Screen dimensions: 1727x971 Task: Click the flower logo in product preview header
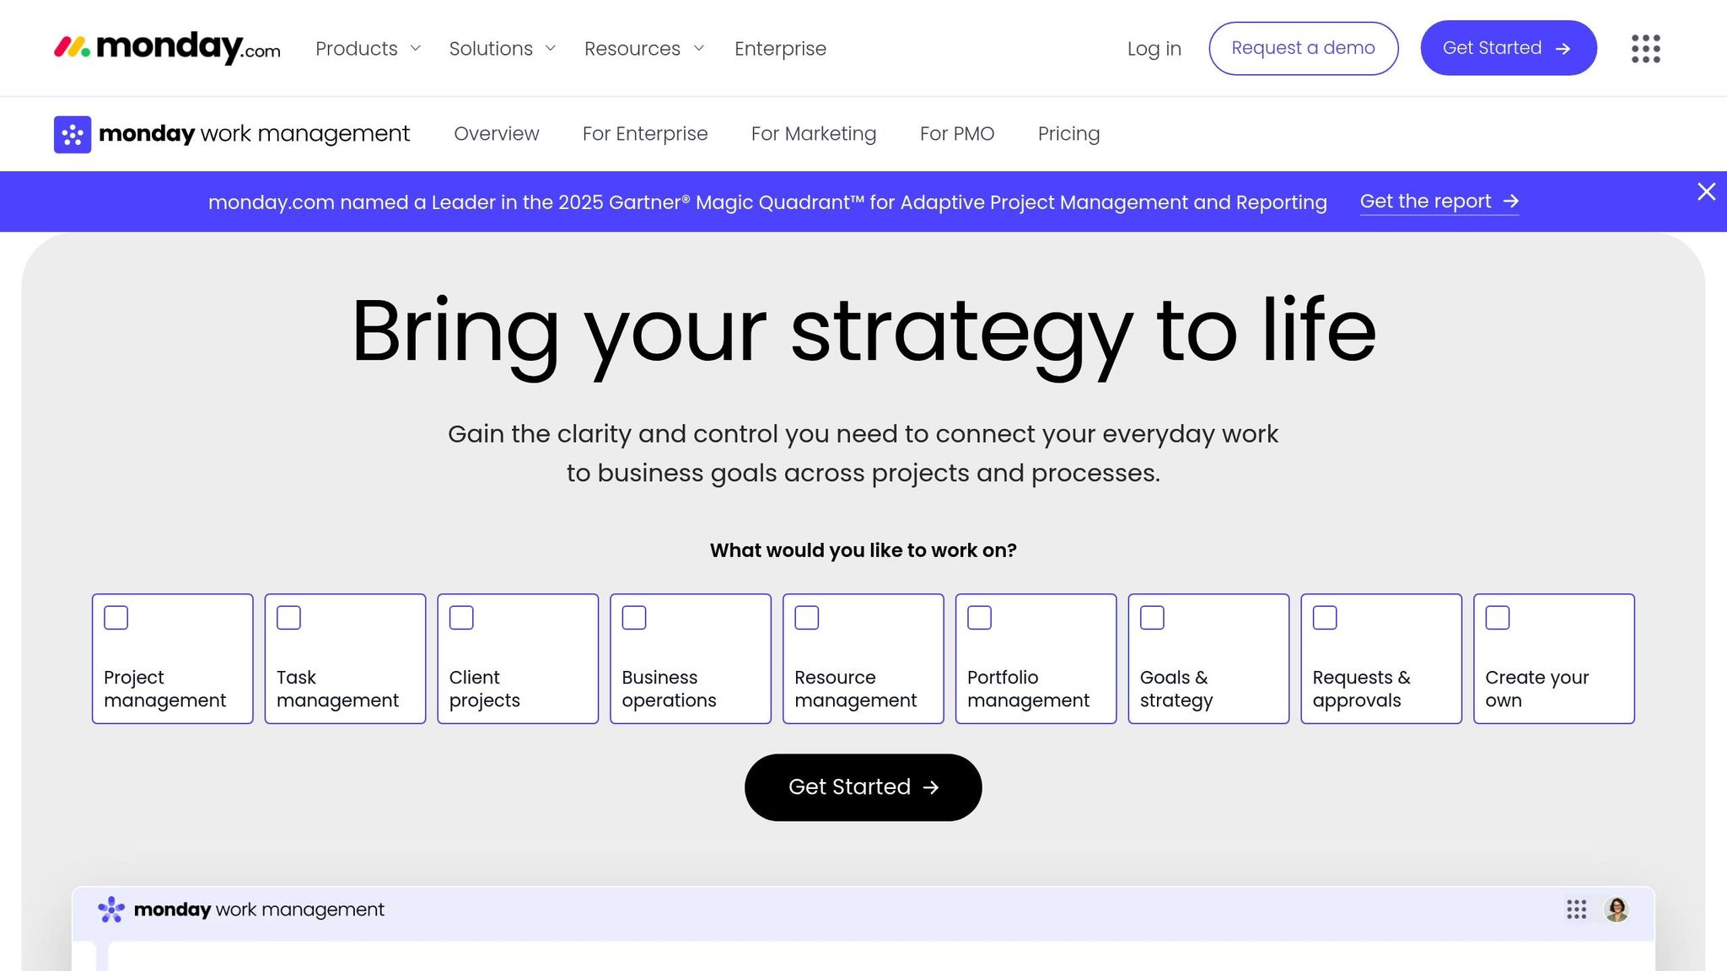(111, 909)
